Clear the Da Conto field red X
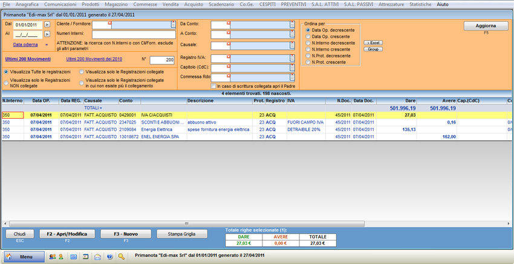The width and height of the screenshot is (514, 264). (x=229, y=23)
